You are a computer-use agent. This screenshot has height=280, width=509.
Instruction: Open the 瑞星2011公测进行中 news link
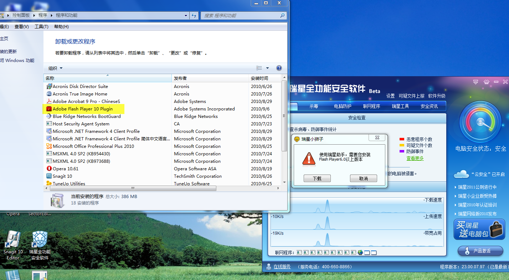pos(477,187)
